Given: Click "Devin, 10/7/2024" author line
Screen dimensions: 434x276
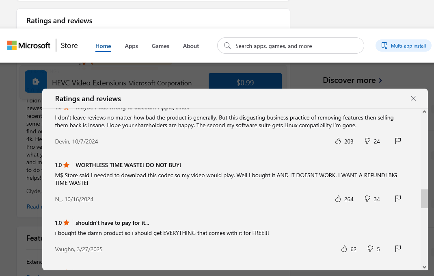Looking at the screenshot, I should pyautogui.click(x=76, y=141).
